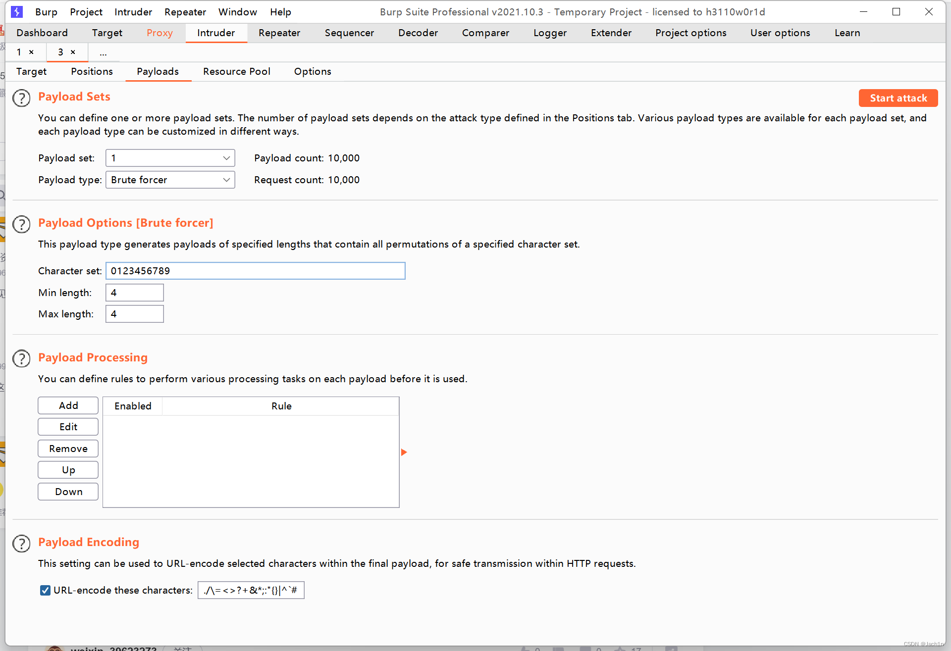Open the Payload type dropdown

(x=170, y=180)
